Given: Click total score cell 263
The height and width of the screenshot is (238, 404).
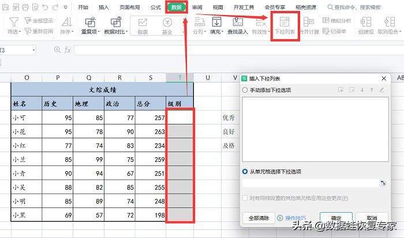Looking at the screenshot, I should 151,131.
